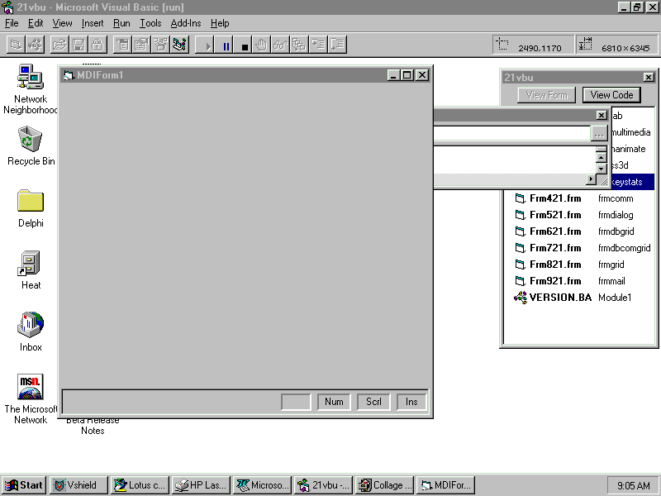This screenshot has width=661, height=496.
Task: Click the scroll down arrow in properties window
Action: 601,169
